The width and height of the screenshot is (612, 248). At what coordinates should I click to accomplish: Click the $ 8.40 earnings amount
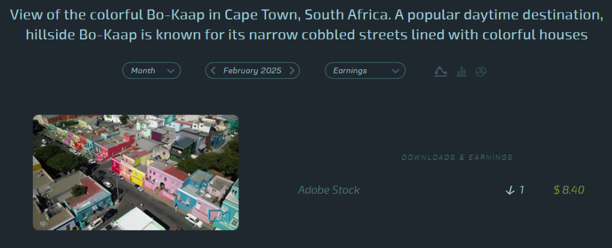[x=568, y=190]
